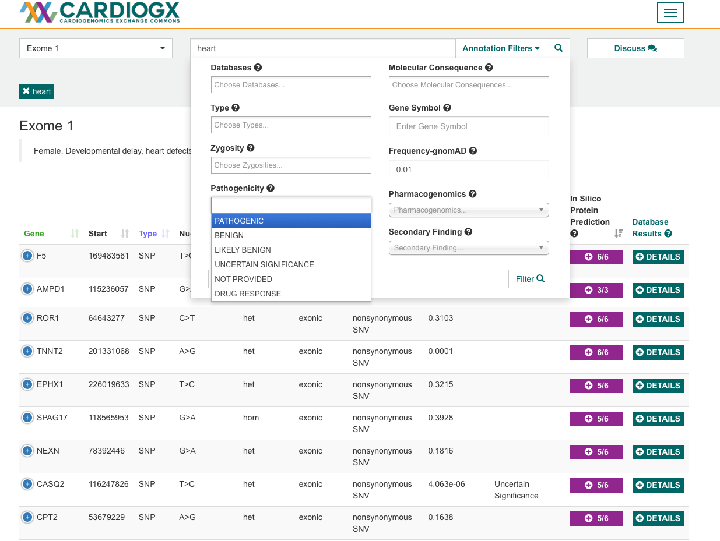Expand the TNNT2 gene row
Image resolution: width=720 pixels, height=541 pixels.
tap(27, 351)
